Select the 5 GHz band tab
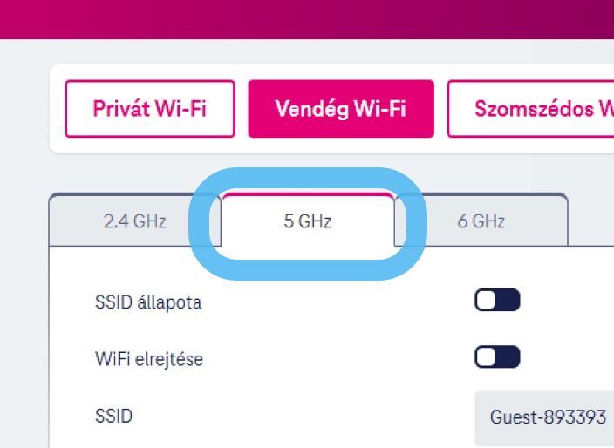The height and width of the screenshot is (448, 614). coord(307,221)
